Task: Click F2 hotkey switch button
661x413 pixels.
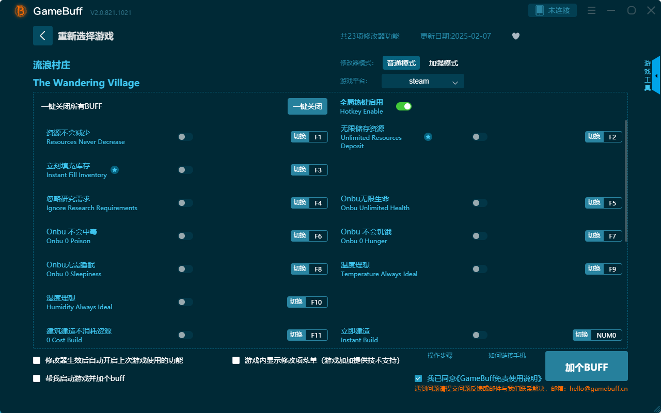Action: pos(604,137)
